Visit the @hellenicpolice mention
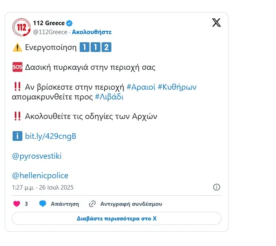276x246 pixels. tap(40, 176)
